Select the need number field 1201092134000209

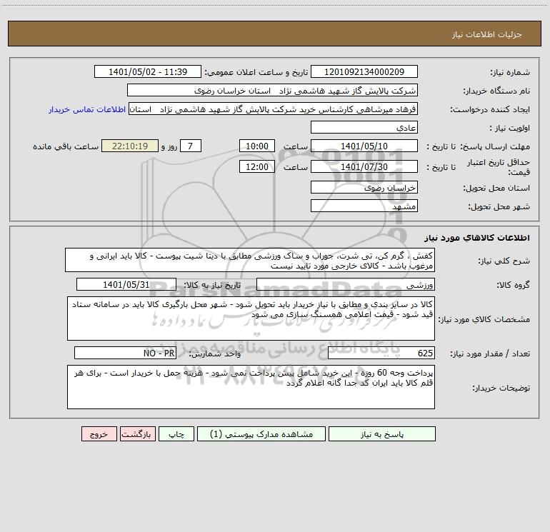click(x=364, y=71)
